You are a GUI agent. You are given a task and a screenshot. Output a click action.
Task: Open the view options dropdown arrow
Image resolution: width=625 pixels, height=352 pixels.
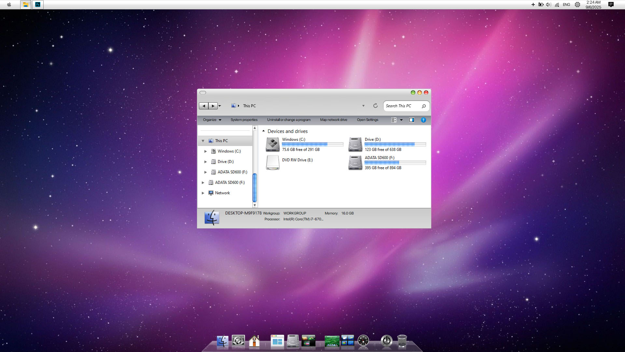401,120
